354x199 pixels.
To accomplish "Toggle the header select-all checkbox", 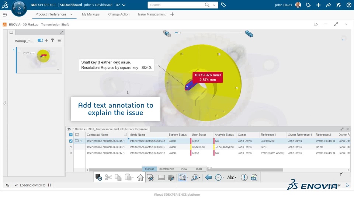I will 71,135.
